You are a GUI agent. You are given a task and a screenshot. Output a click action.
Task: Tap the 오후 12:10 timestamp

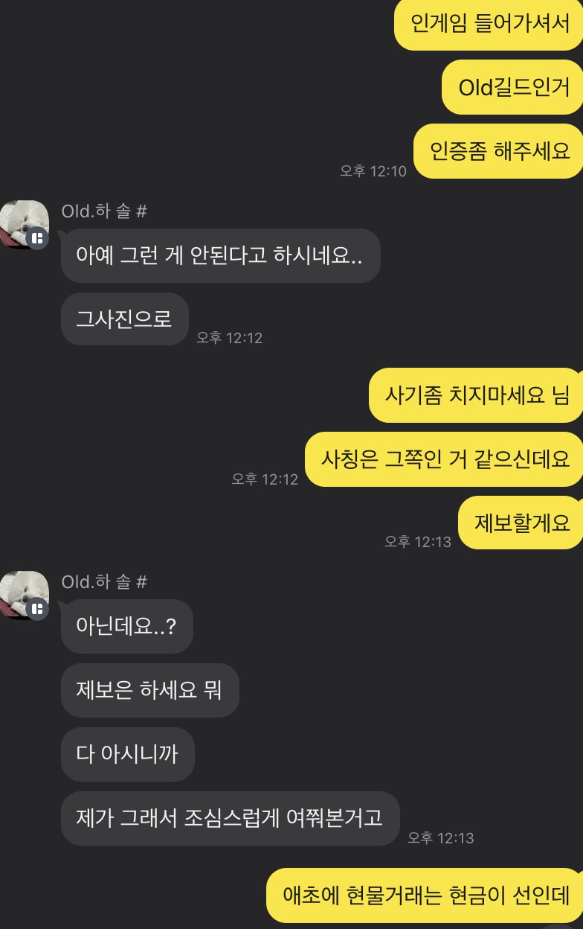[x=373, y=171]
